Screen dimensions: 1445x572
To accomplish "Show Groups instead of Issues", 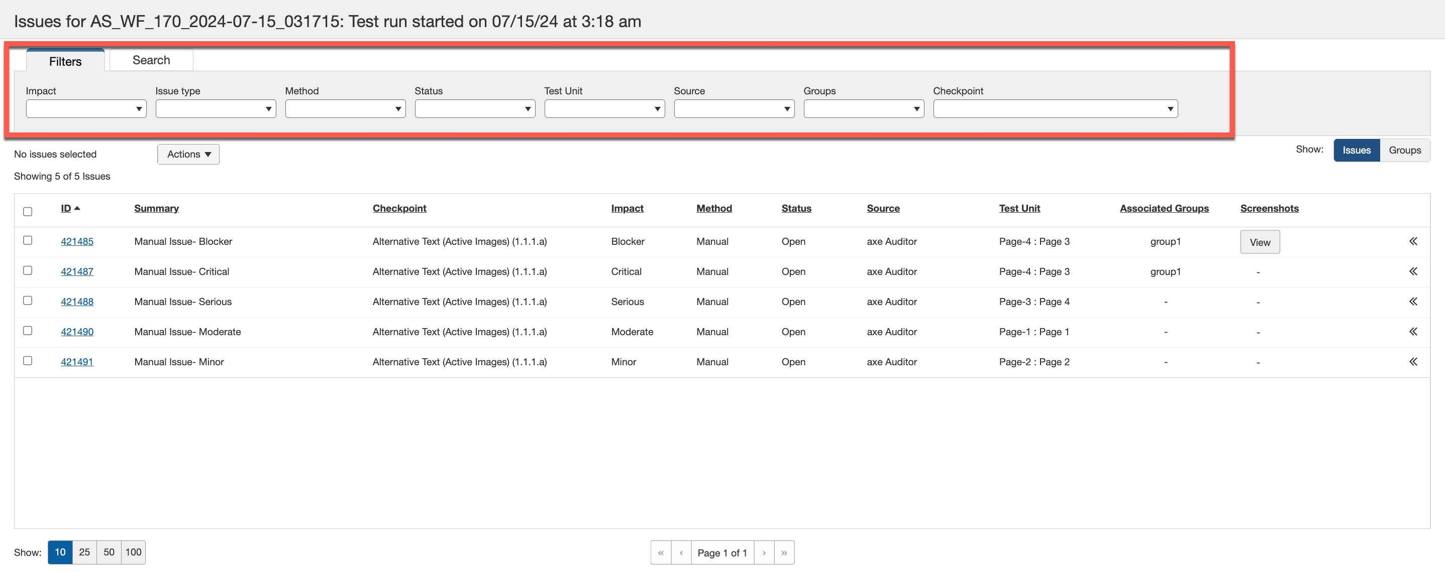I will [1405, 150].
